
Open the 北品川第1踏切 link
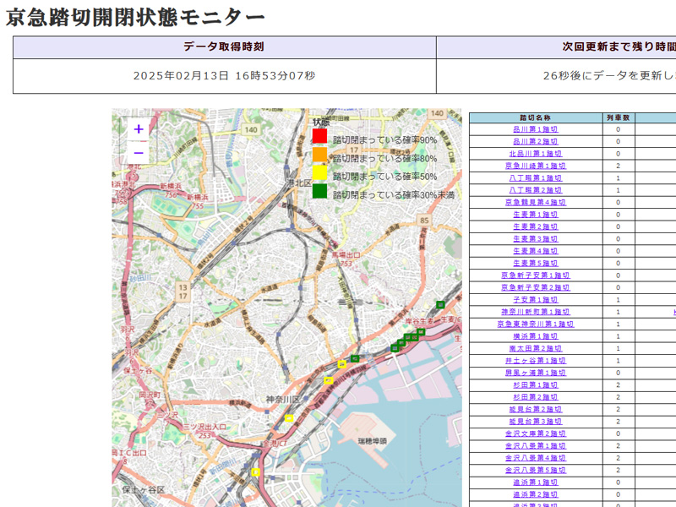536,154
